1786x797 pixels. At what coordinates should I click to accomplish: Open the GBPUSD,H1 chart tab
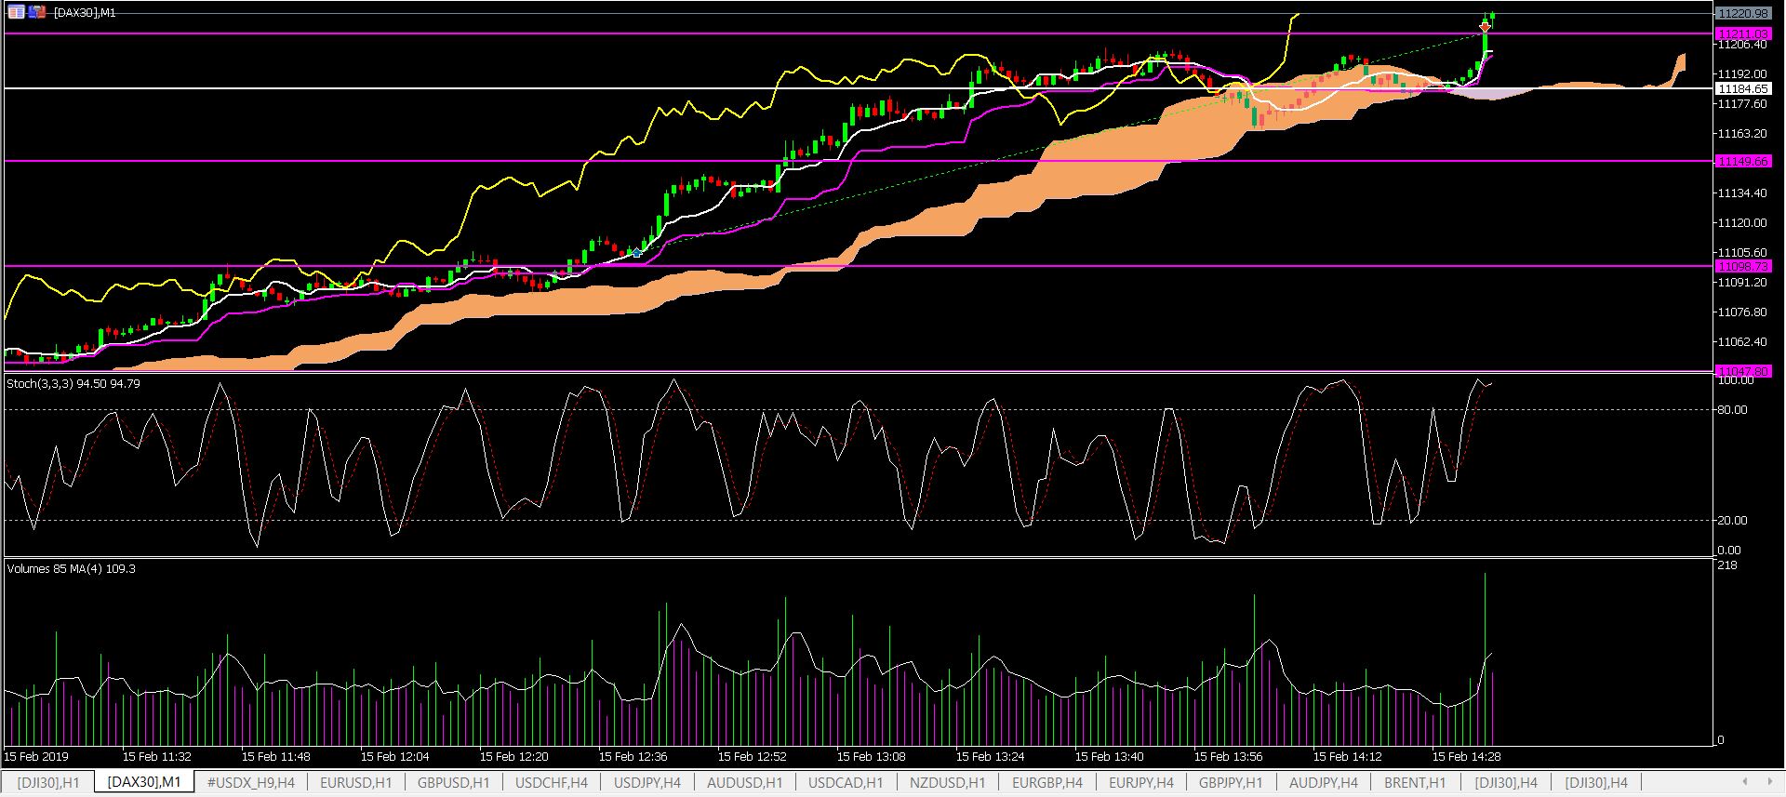pos(454,782)
